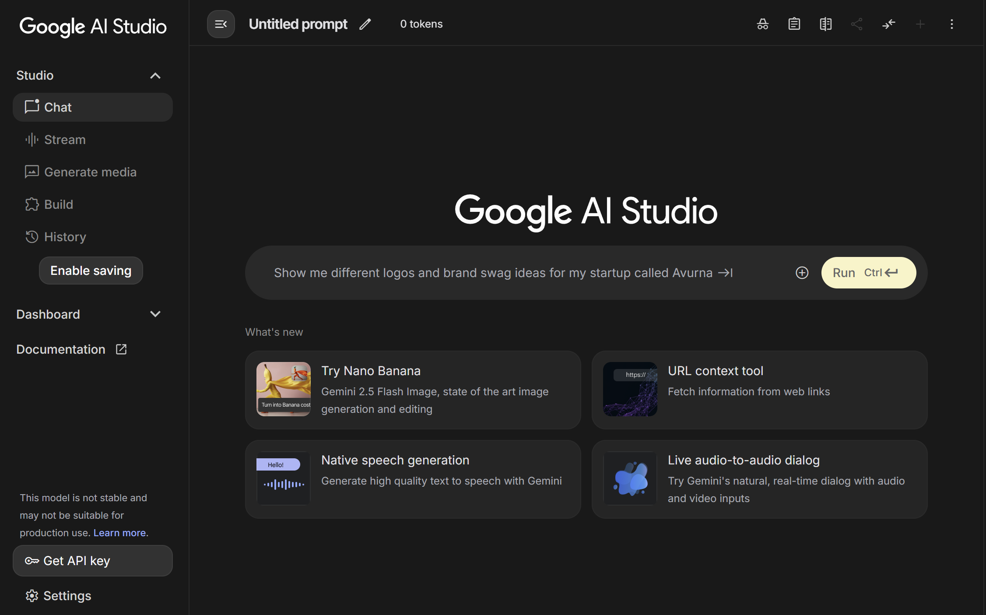Open system instructions clipboard icon
986x615 pixels.
coord(794,24)
